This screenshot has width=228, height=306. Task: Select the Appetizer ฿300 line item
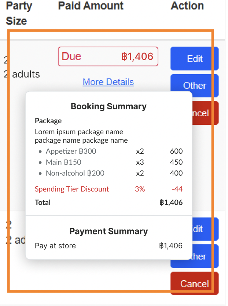[x=71, y=151]
